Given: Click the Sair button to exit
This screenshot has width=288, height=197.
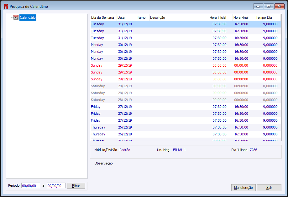Looking at the screenshot, I should coord(269,188).
